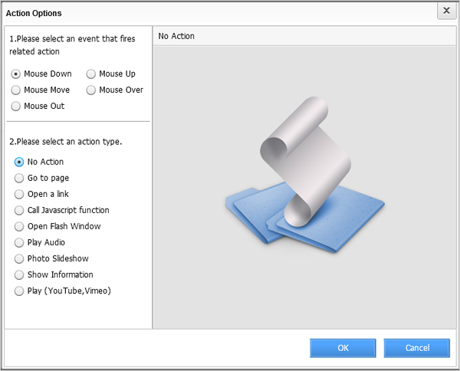Select the Mouse Down event radio button
Image resolution: width=460 pixels, height=371 pixels.
(x=16, y=74)
